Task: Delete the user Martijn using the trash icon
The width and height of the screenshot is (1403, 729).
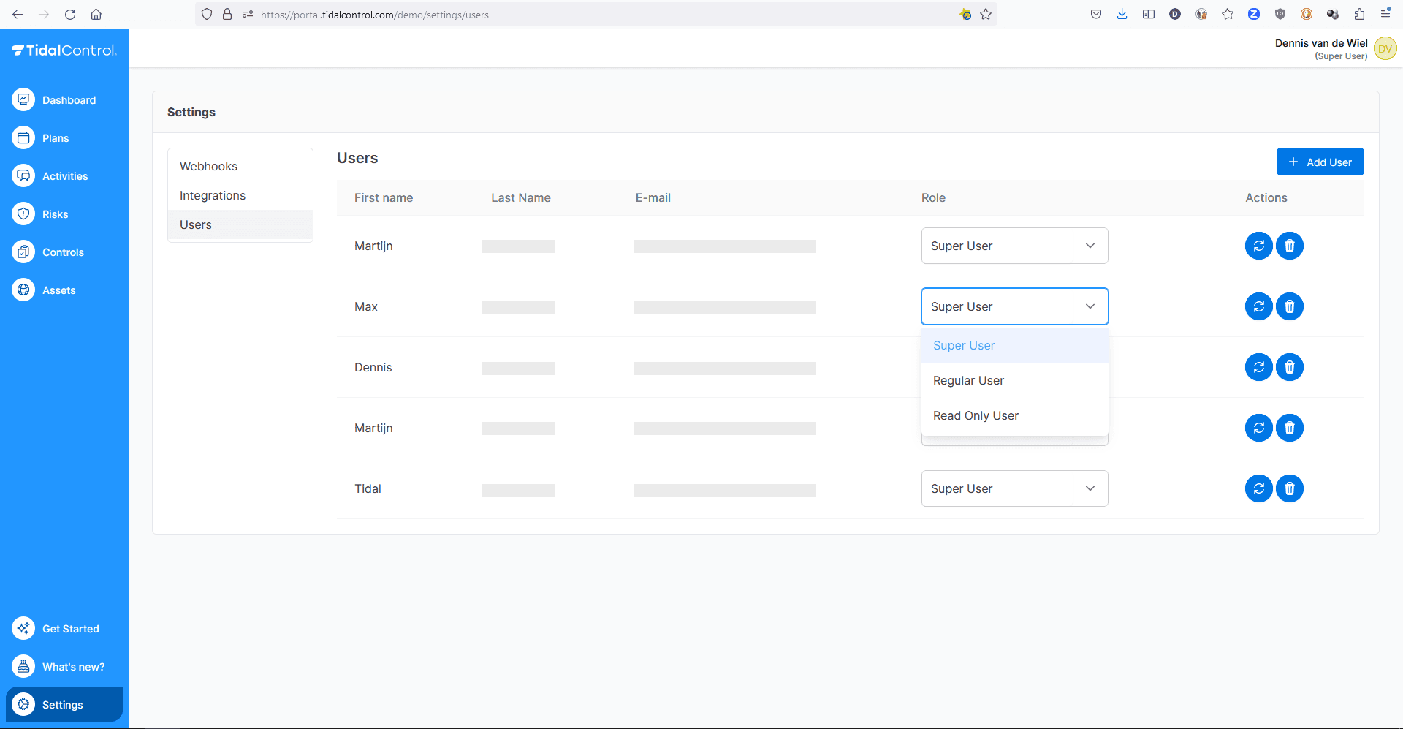Action: coord(1289,246)
